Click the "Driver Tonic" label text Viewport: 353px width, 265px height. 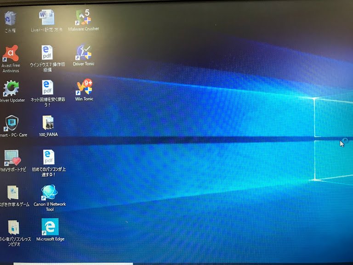coord(84,64)
